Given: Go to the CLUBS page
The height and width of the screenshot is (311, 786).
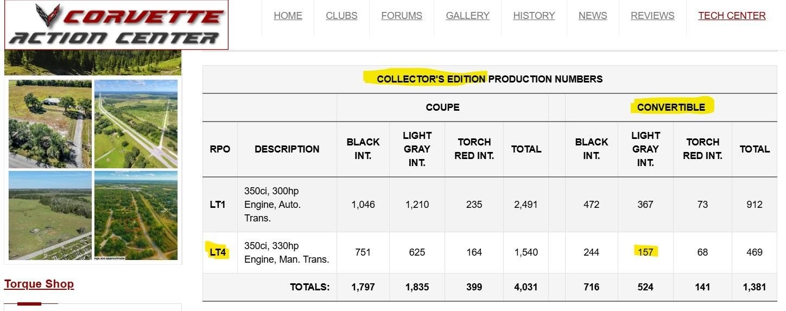Looking at the screenshot, I should pos(341,16).
